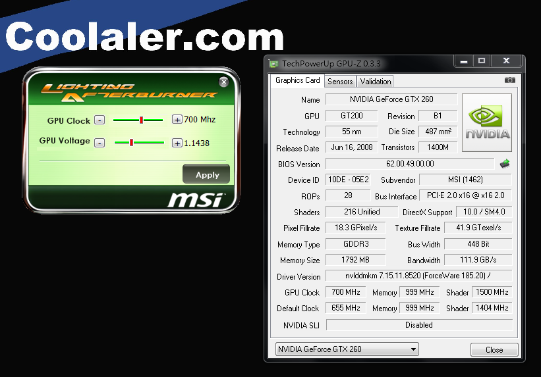Image resolution: width=541 pixels, height=377 pixels.
Task: Click Pixel Fillrate value 18.3 GPixel/s
Action: pyautogui.click(x=356, y=228)
